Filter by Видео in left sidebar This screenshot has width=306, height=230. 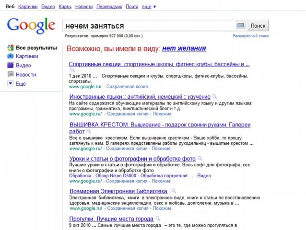(x=24, y=65)
